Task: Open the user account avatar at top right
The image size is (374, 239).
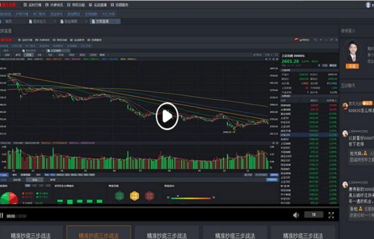Action: (x=368, y=4)
